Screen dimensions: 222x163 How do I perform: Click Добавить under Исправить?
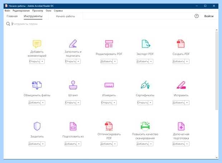tap(179, 103)
